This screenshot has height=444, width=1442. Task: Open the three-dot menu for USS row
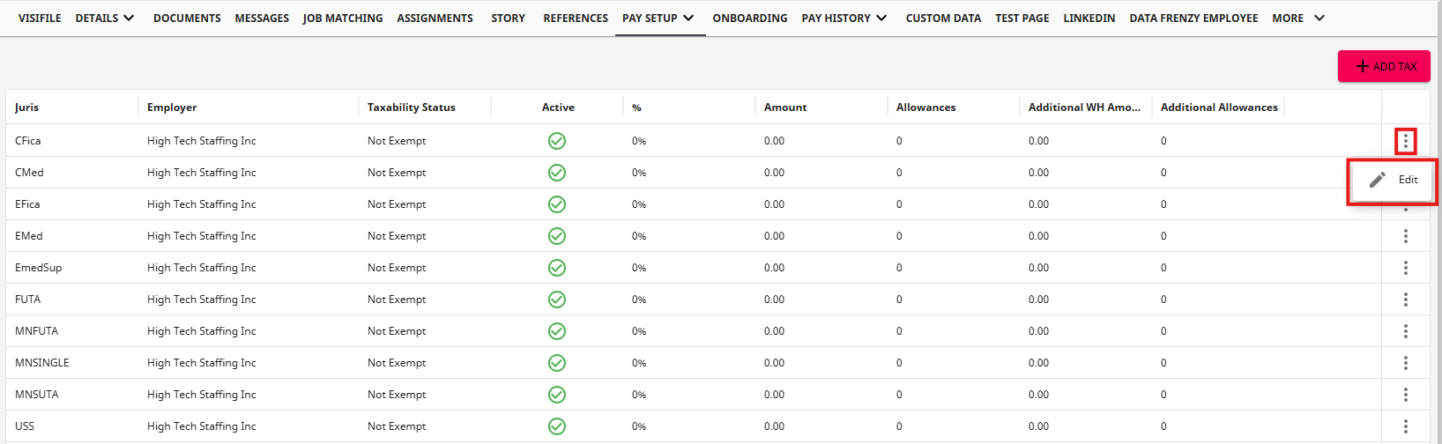1405,426
